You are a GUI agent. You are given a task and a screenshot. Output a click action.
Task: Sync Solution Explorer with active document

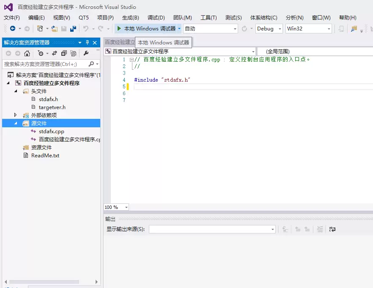click(x=55, y=53)
